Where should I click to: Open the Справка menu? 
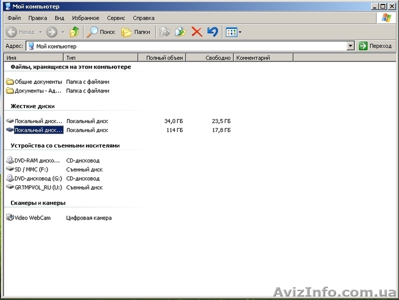pos(143,18)
